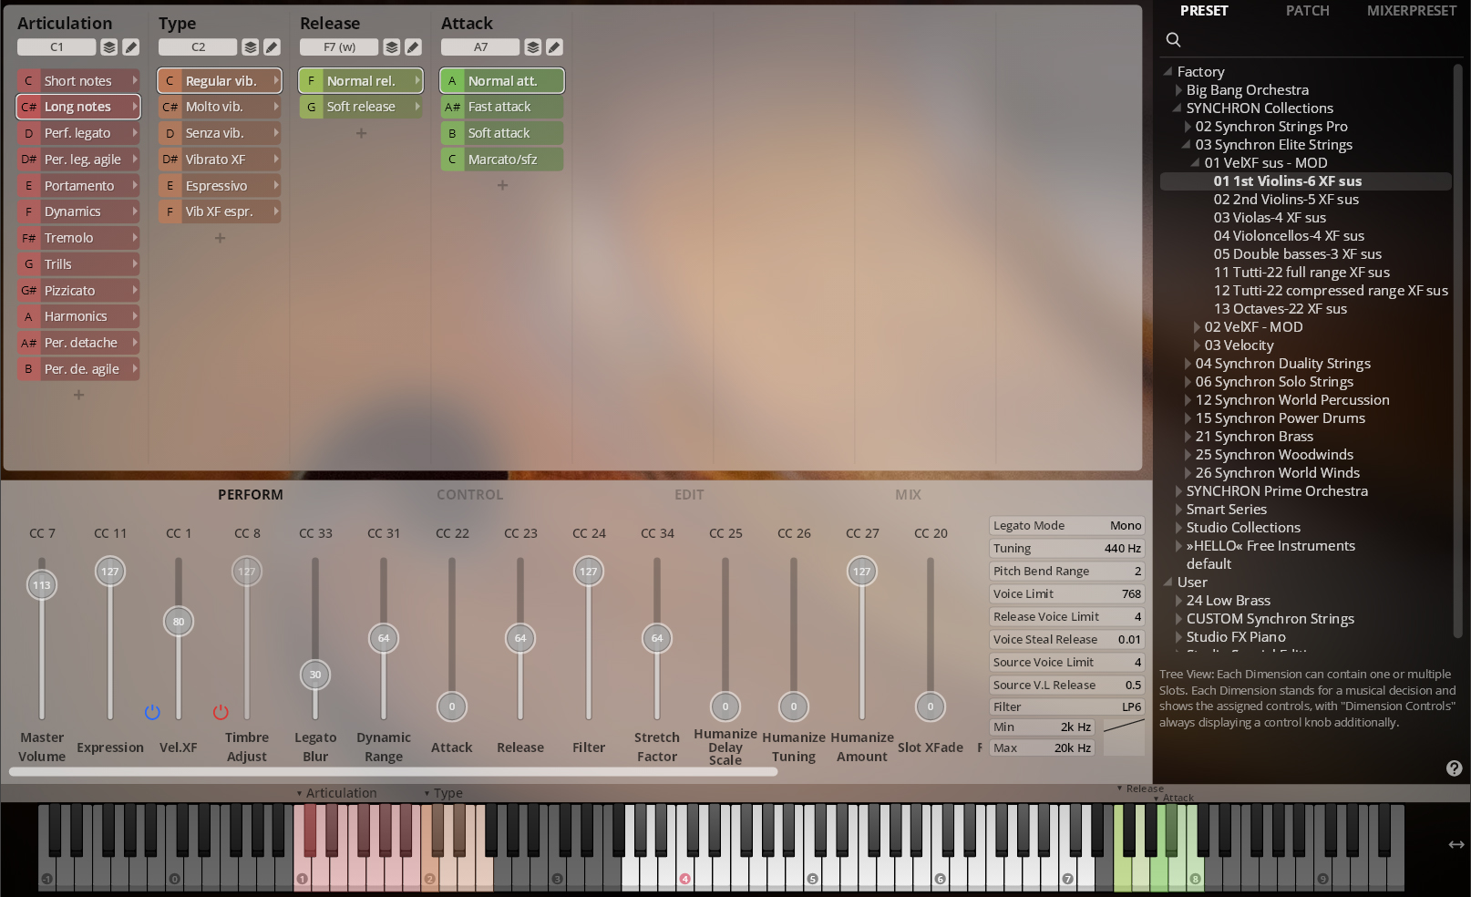Click the pencil edit icon beside Articulation C1
The height and width of the screenshot is (897, 1471).
(131, 47)
